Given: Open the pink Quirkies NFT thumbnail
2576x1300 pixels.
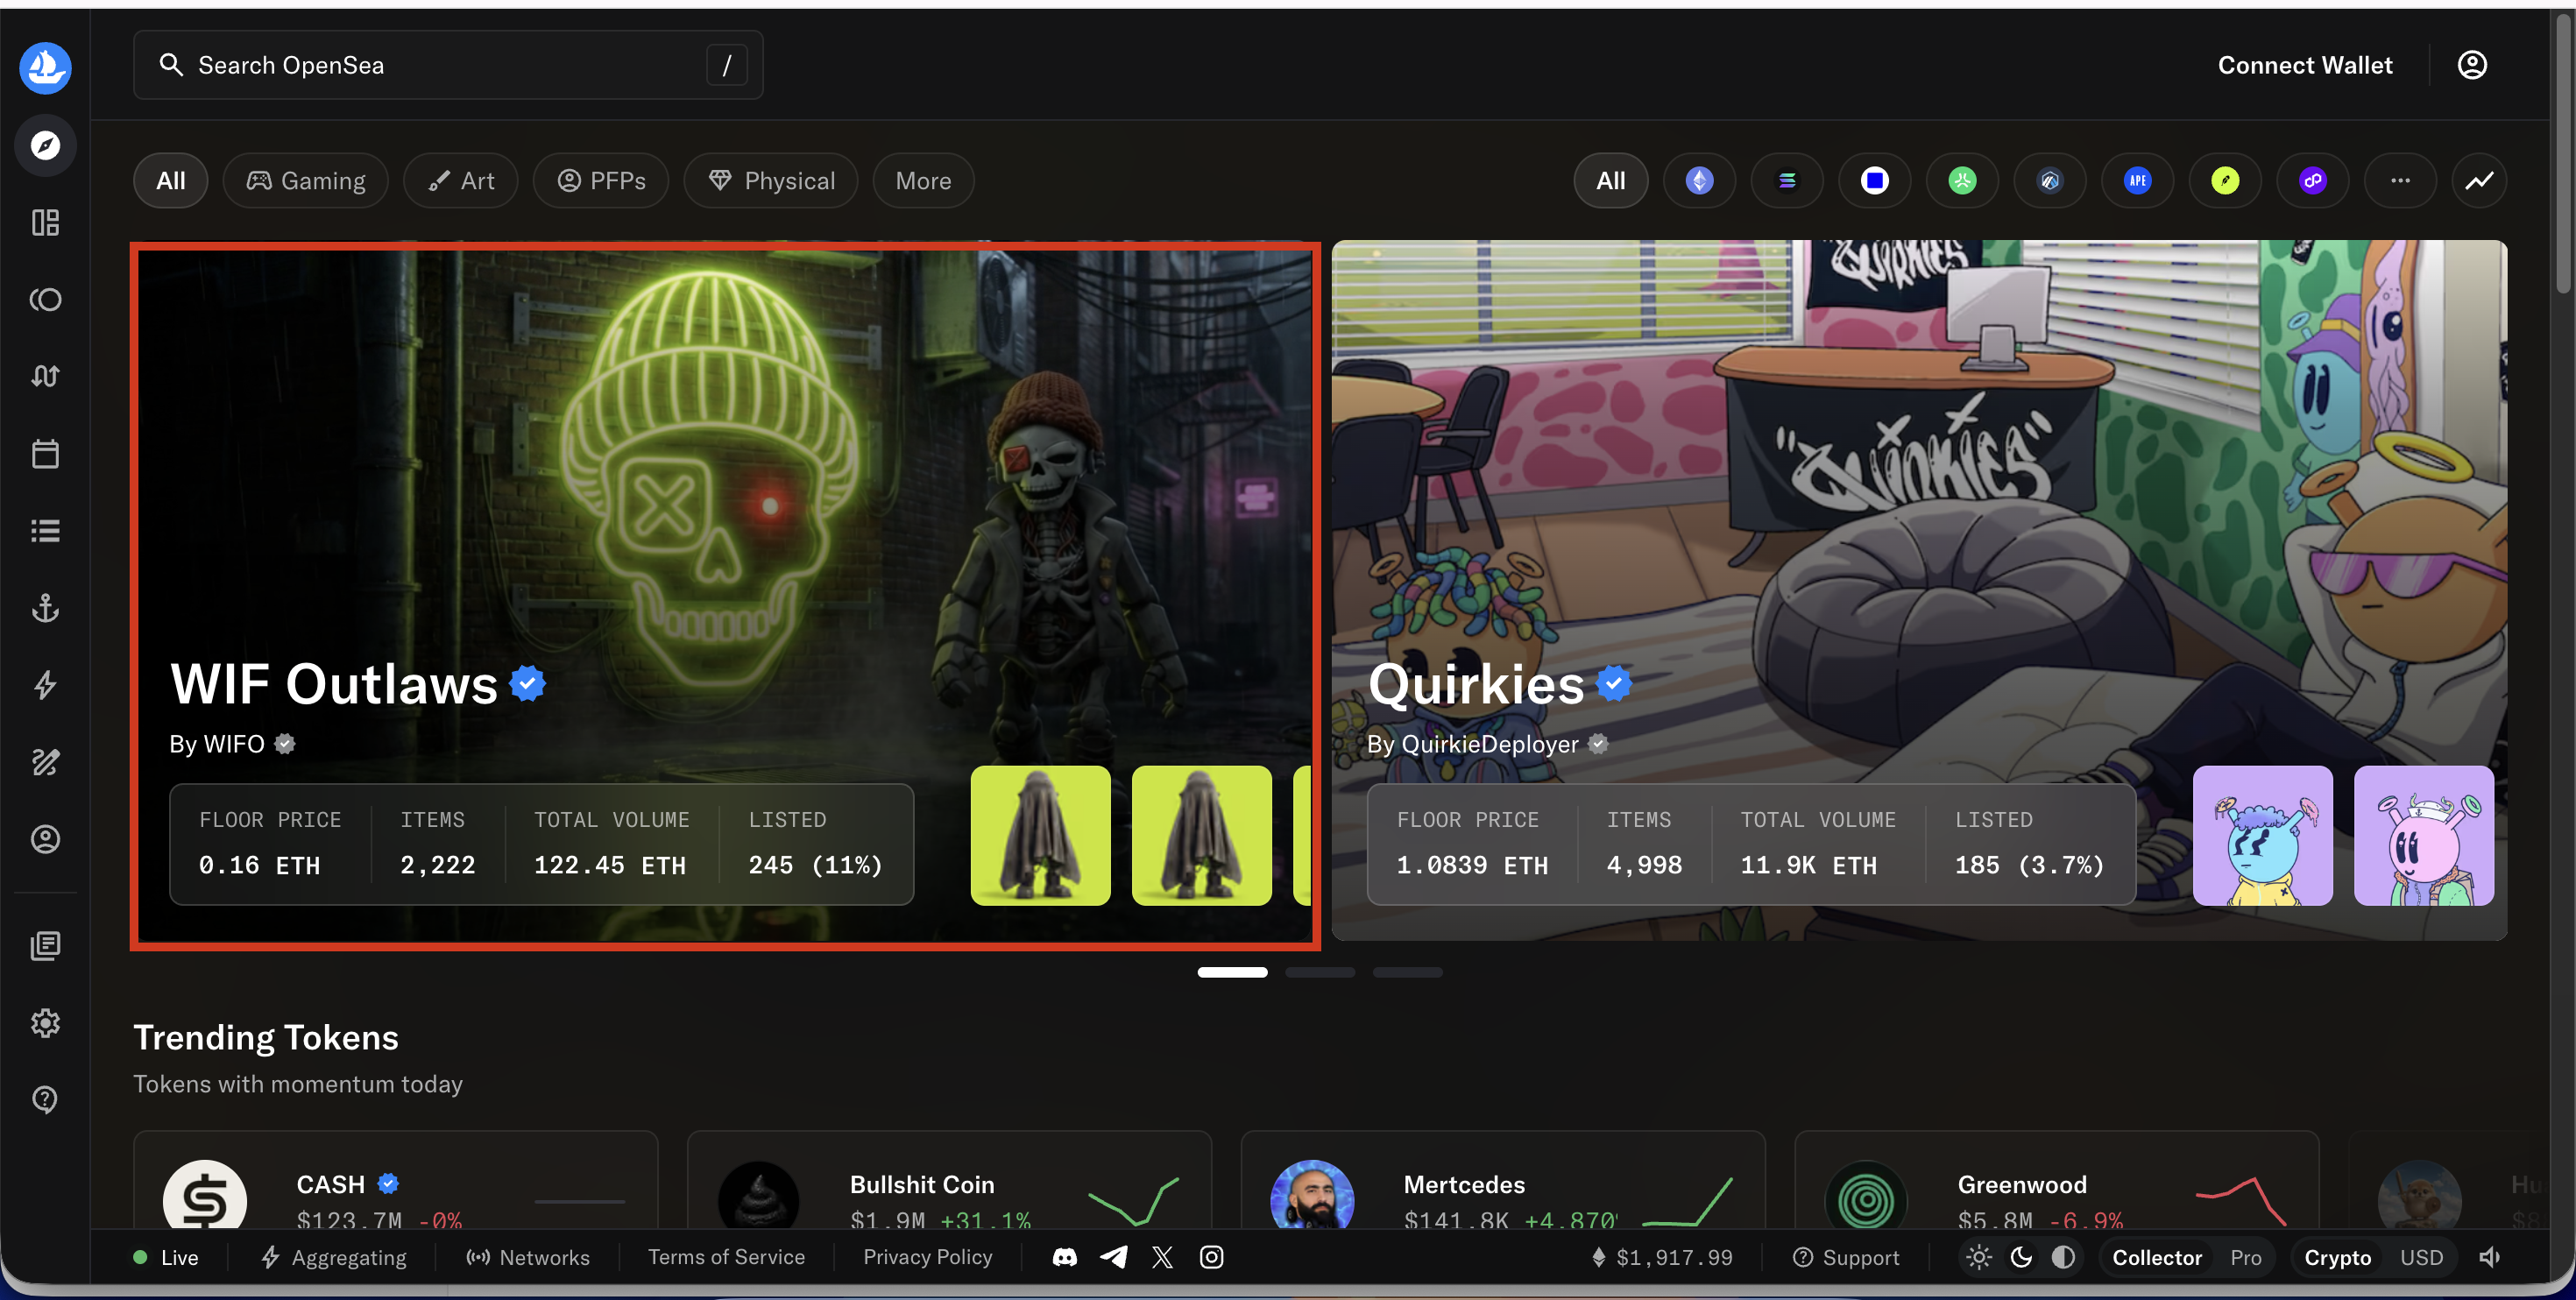Looking at the screenshot, I should point(2424,836).
